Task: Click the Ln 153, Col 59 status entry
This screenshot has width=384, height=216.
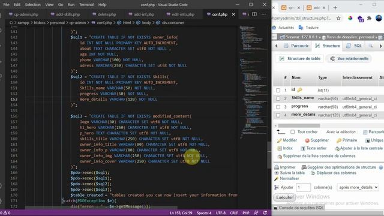Action: coord(181,213)
